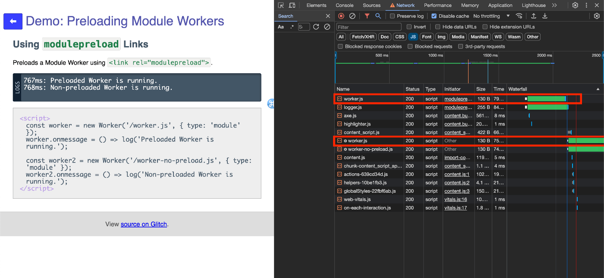The width and height of the screenshot is (604, 278).
Task: Focus the Filter text field
Action: (369, 27)
